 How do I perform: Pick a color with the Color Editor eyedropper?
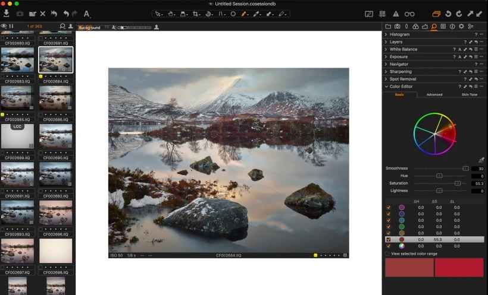(x=481, y=160)
